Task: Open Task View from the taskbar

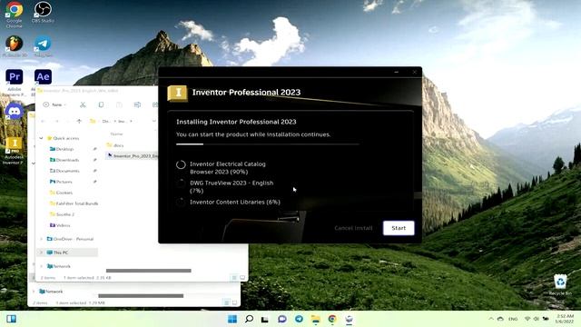Action: pyautogui.click(x=264, y=319)
